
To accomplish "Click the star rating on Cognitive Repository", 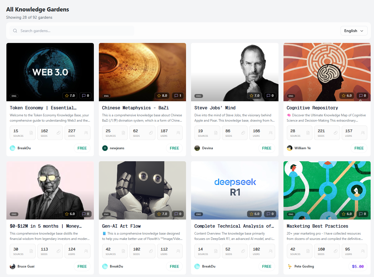I will 347,96.
